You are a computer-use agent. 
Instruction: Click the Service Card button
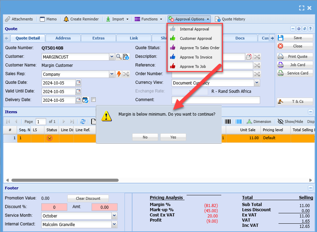[295, 73]
